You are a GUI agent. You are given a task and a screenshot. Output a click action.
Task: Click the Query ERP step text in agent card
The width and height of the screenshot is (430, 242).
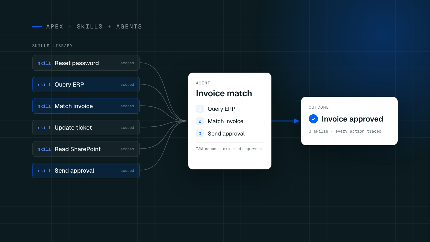pos(221,109)
